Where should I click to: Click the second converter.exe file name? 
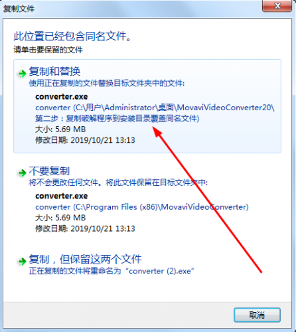tap(62, 196)
